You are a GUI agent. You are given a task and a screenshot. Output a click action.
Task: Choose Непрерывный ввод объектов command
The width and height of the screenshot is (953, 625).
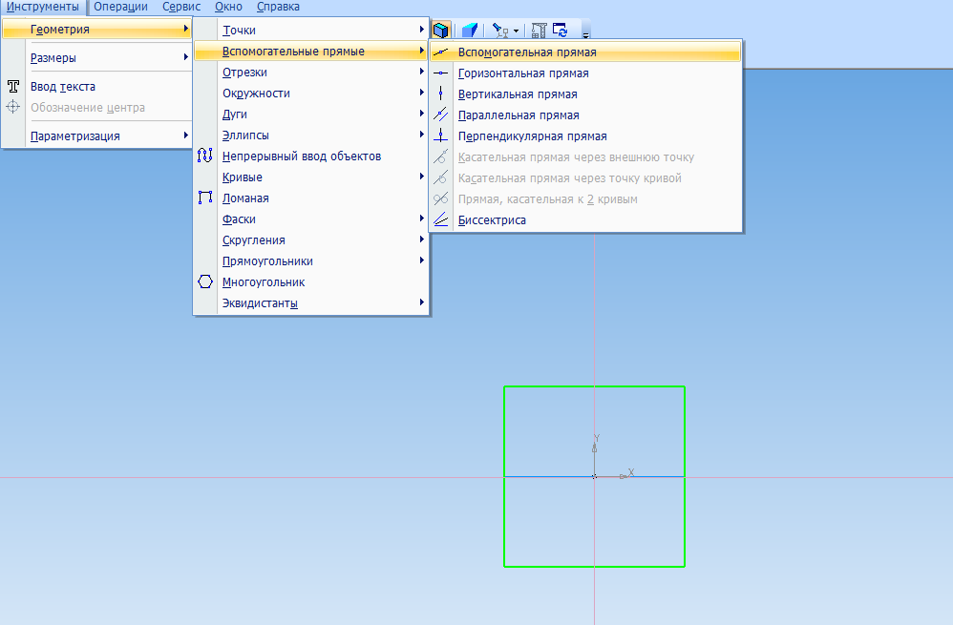(311, 156)
